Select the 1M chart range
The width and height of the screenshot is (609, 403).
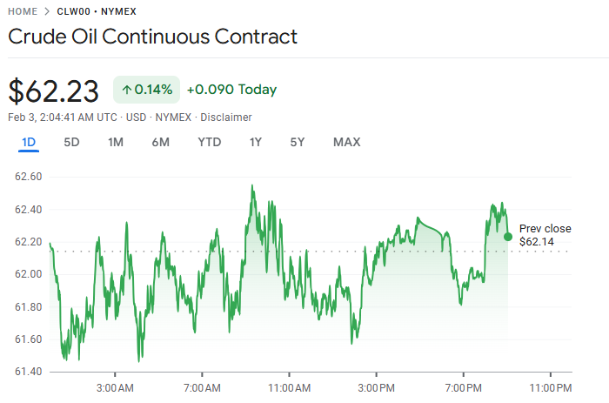tap(116, 142)
